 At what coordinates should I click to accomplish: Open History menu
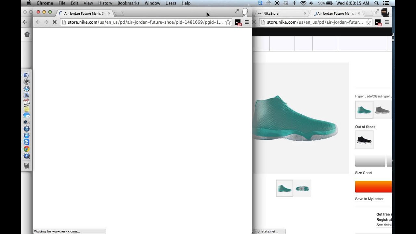click(x=105, y=3)
